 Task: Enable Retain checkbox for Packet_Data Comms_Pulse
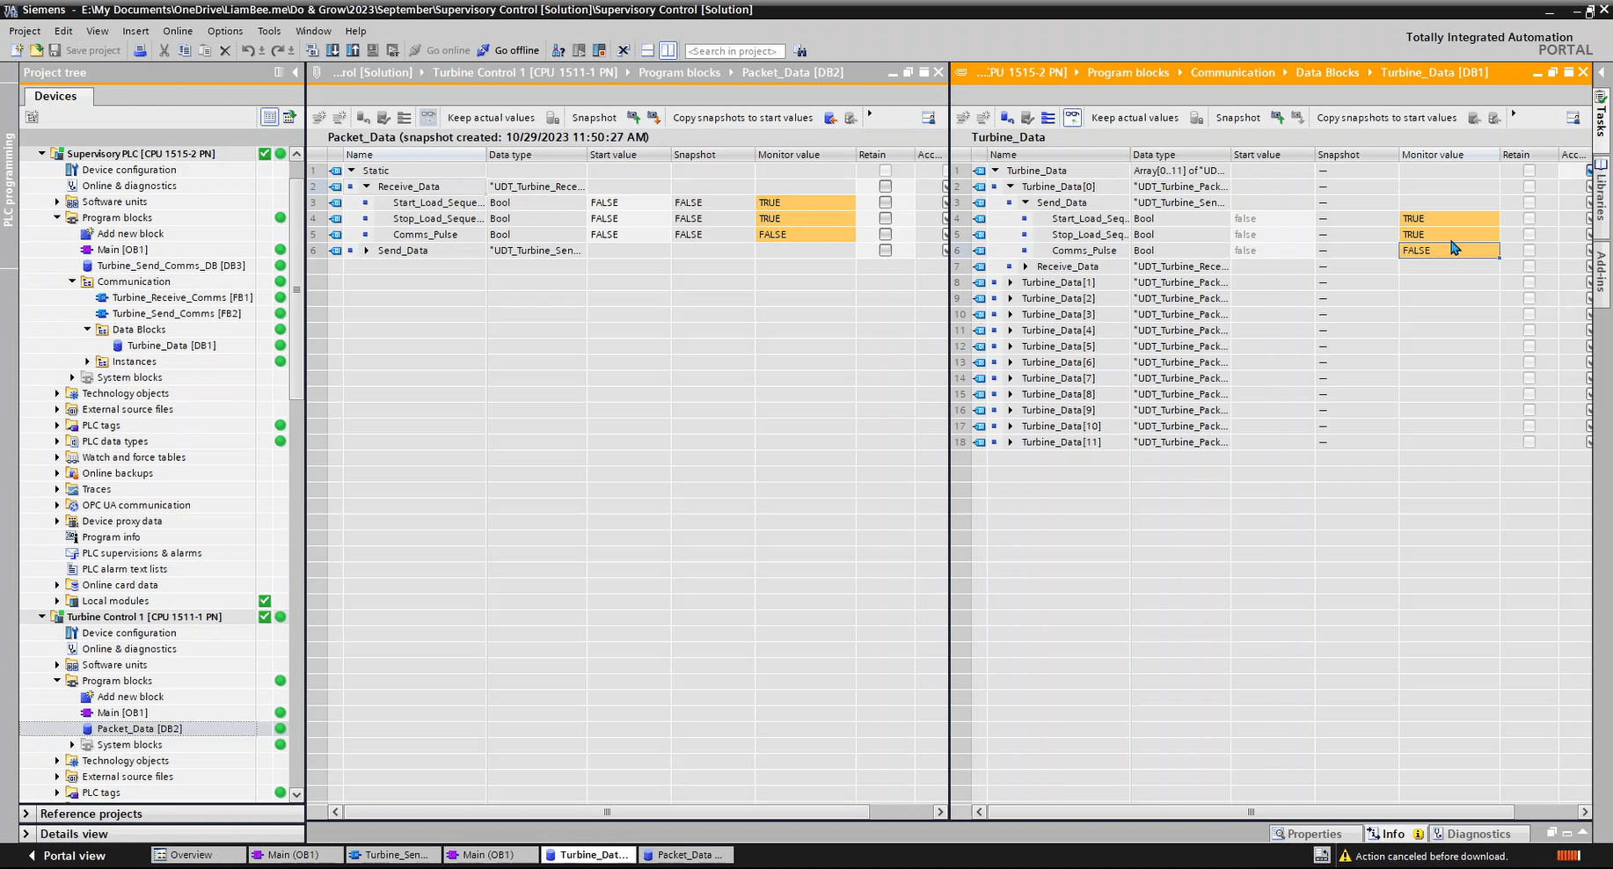click(x=885, y=235)
